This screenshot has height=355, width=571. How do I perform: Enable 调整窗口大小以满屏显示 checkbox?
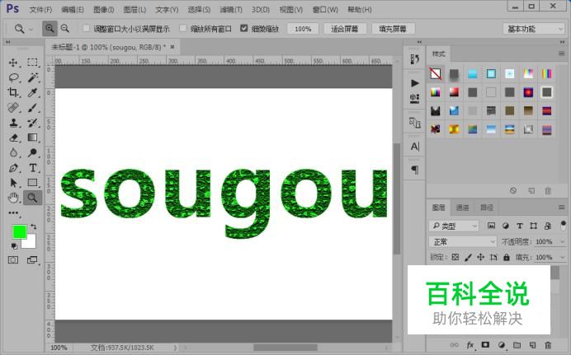pos(87,28)
